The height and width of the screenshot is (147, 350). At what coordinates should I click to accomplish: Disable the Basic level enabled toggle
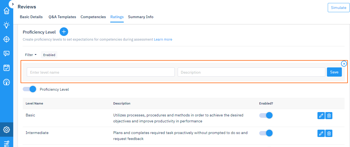click(266, 115)
